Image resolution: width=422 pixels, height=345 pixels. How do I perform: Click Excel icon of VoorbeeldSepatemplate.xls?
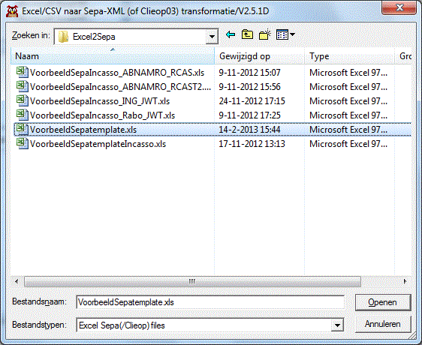tap(22, 129)
